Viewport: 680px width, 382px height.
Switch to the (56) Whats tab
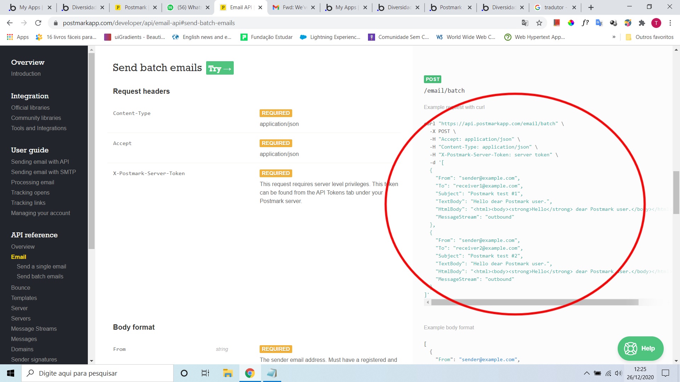(x=189, y=7)
